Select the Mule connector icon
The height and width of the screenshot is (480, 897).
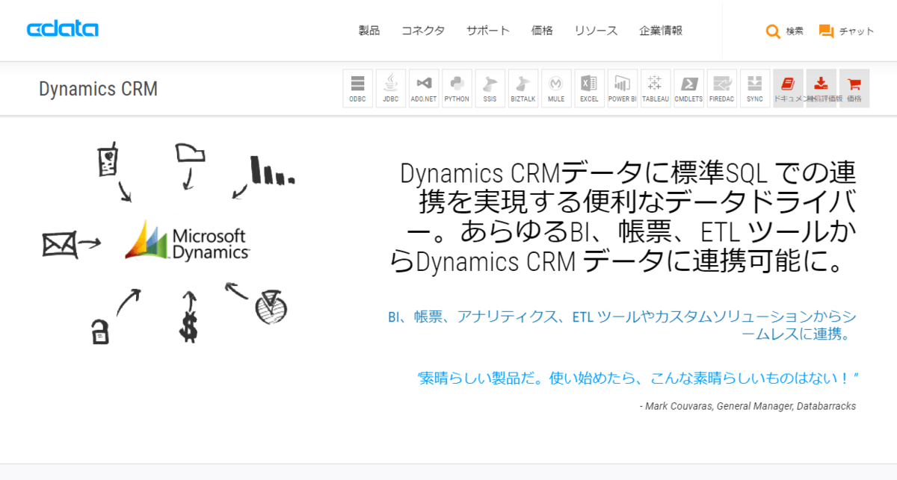click(x=556, y=88)
